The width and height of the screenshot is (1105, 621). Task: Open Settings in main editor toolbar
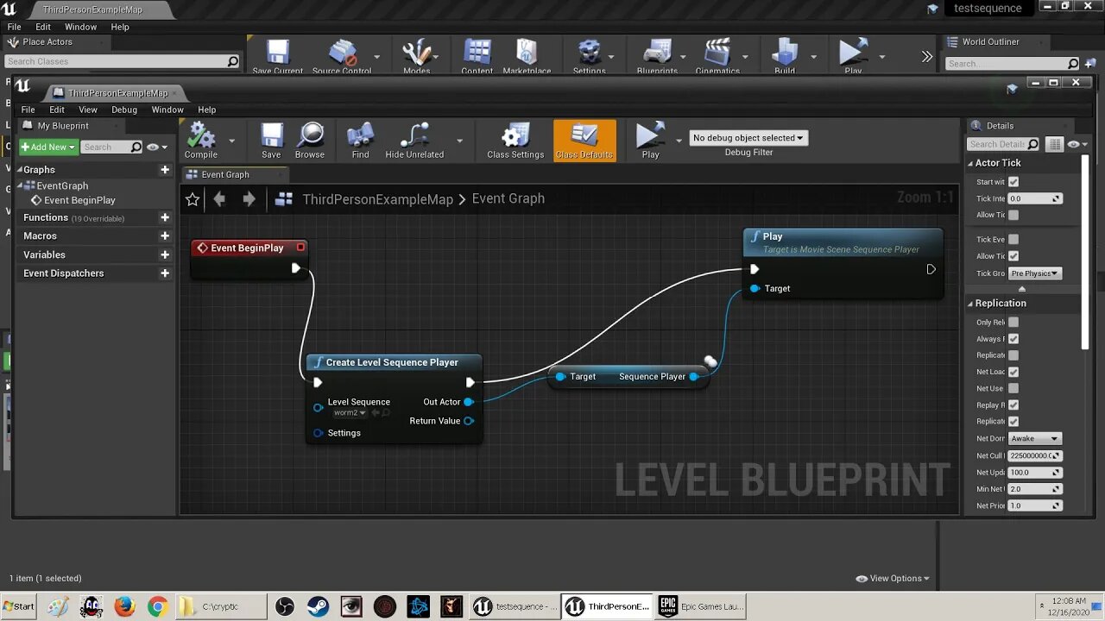coord(589,57)
